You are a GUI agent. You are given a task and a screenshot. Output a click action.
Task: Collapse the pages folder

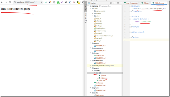coord(90,68)
